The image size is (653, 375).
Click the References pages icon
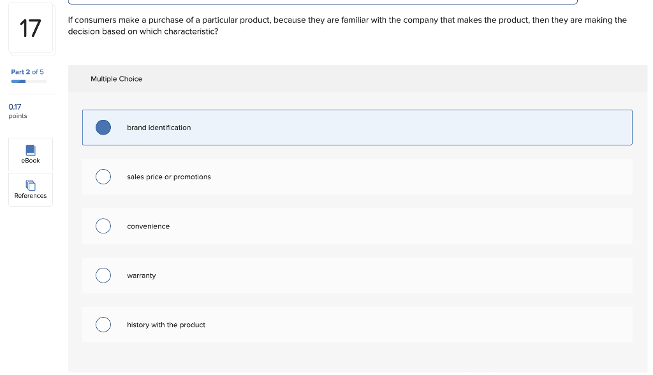tap(30, 185)
